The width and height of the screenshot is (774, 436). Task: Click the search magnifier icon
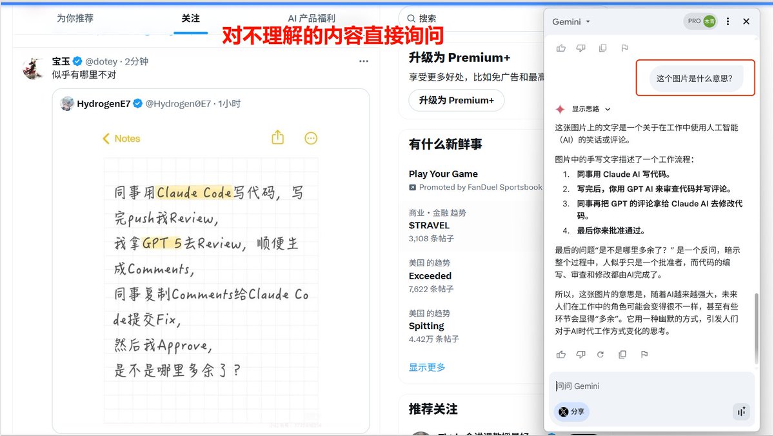coord(410,19)
